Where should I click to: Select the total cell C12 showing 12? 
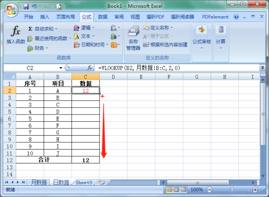tap(86, 160)
